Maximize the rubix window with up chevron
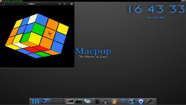Screen dimensions: 186x105 coord(65,4)
